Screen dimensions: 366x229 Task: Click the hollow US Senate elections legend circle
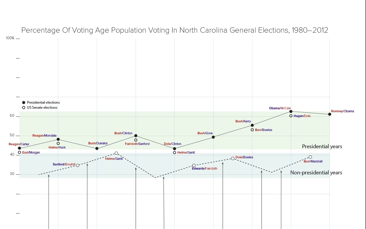coord(24,108)
